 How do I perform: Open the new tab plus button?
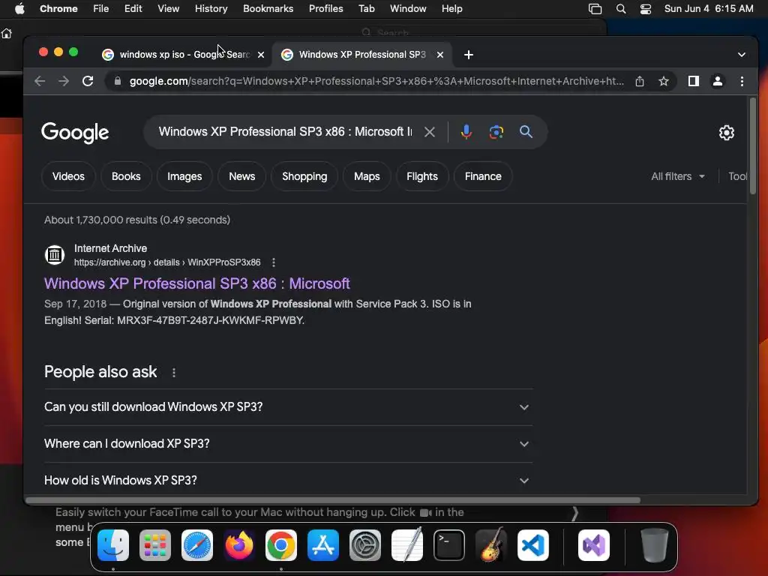[x=469, y=55]
